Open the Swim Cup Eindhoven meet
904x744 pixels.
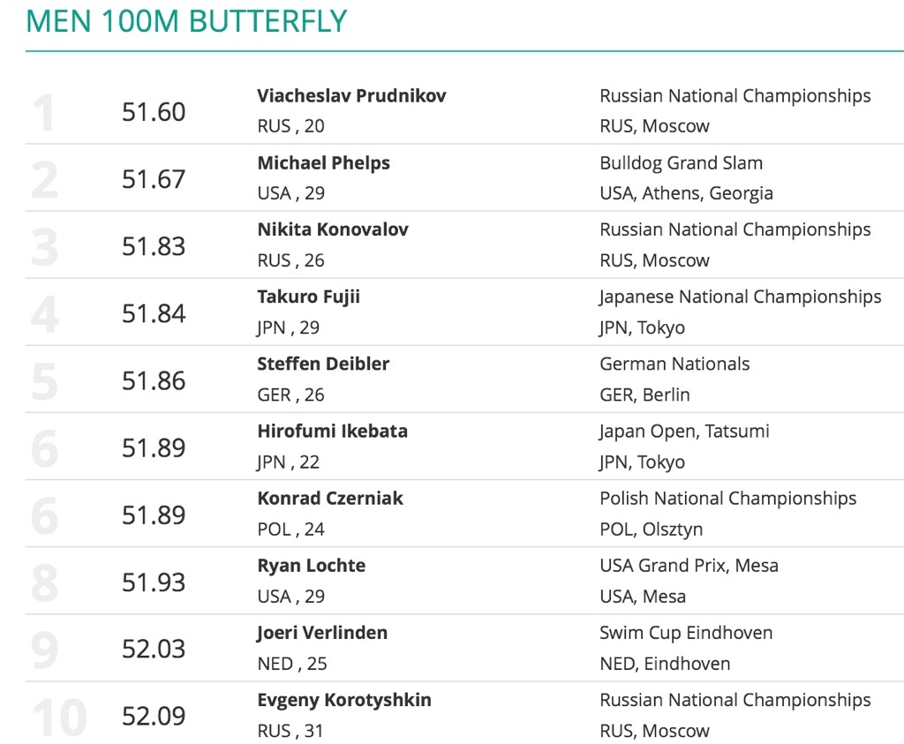click(x=686, y=632)
